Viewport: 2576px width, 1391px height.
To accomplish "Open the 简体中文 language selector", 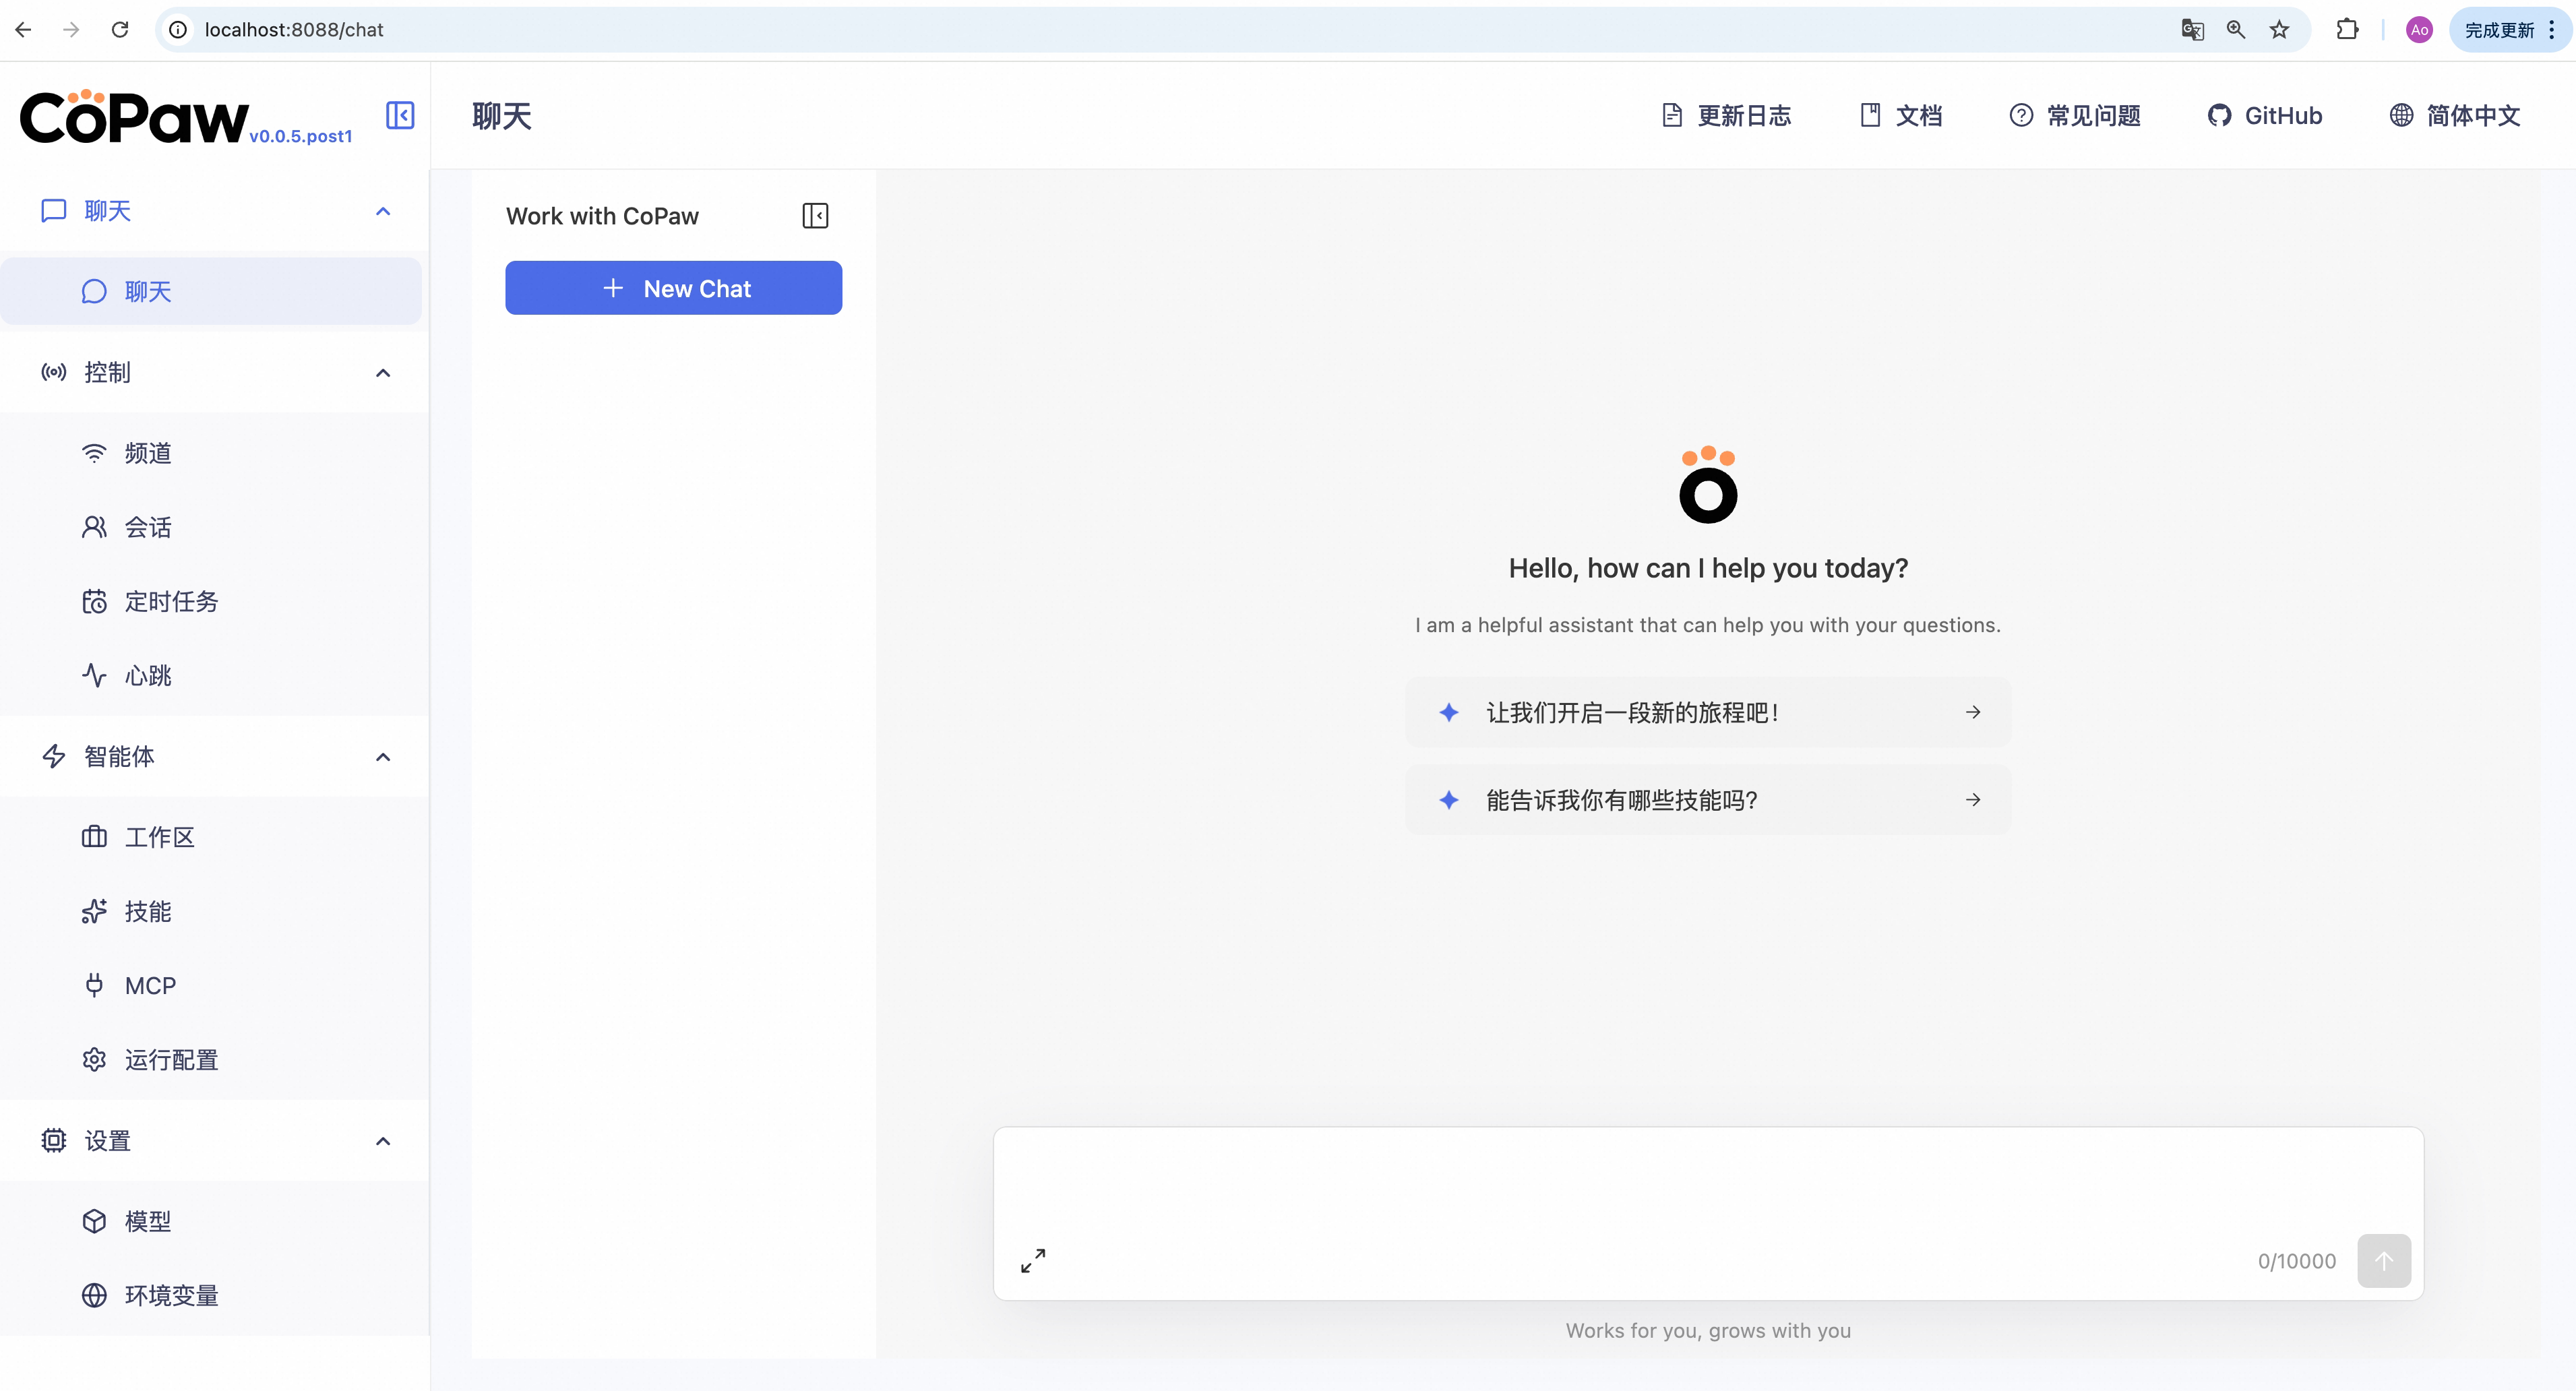I will click(2455, 116).
